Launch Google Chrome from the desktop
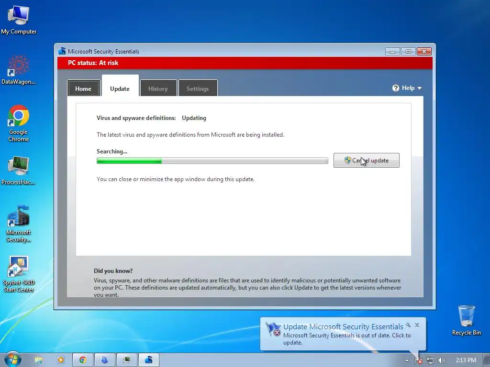 tap(19, 123)
